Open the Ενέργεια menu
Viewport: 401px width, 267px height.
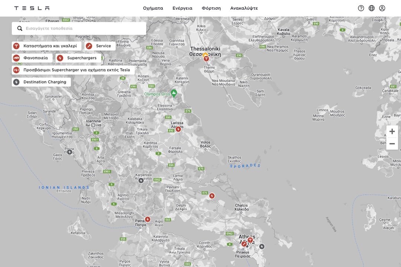[182, 8]
